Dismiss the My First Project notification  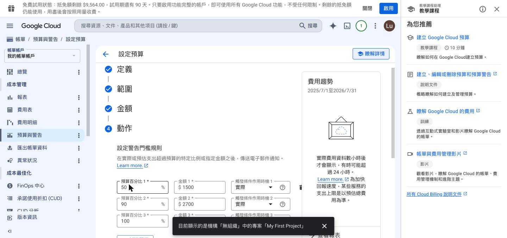(x=324, y=226)
